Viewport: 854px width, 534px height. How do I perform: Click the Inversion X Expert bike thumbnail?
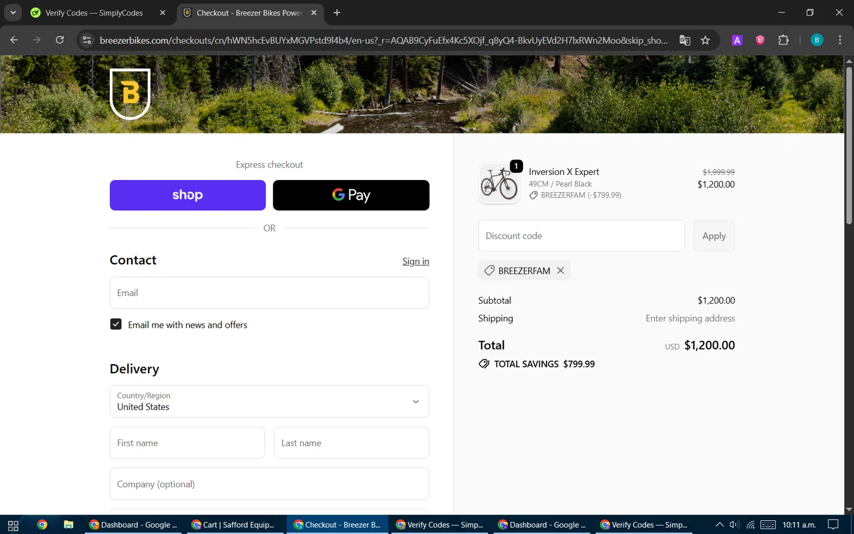click(x=499, y=183)
